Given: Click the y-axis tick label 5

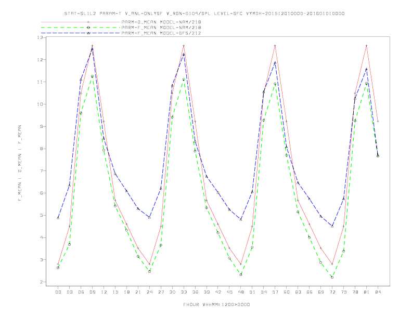Looking at the screenshot, I should click(41, 216).
